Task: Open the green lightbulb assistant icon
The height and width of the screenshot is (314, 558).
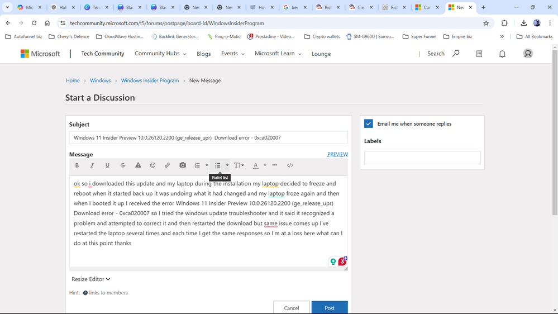Action: click(x=333, y=261)
